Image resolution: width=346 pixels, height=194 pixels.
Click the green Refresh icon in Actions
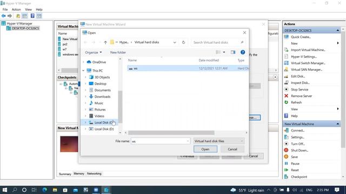click(x=286, y=102)
